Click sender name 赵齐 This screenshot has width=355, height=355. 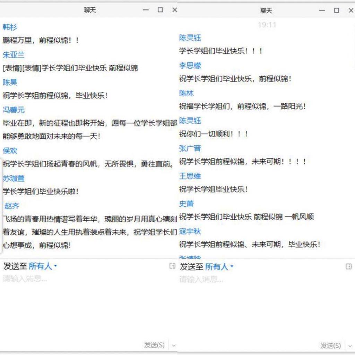pyautogui.click(x=12, y=206)
